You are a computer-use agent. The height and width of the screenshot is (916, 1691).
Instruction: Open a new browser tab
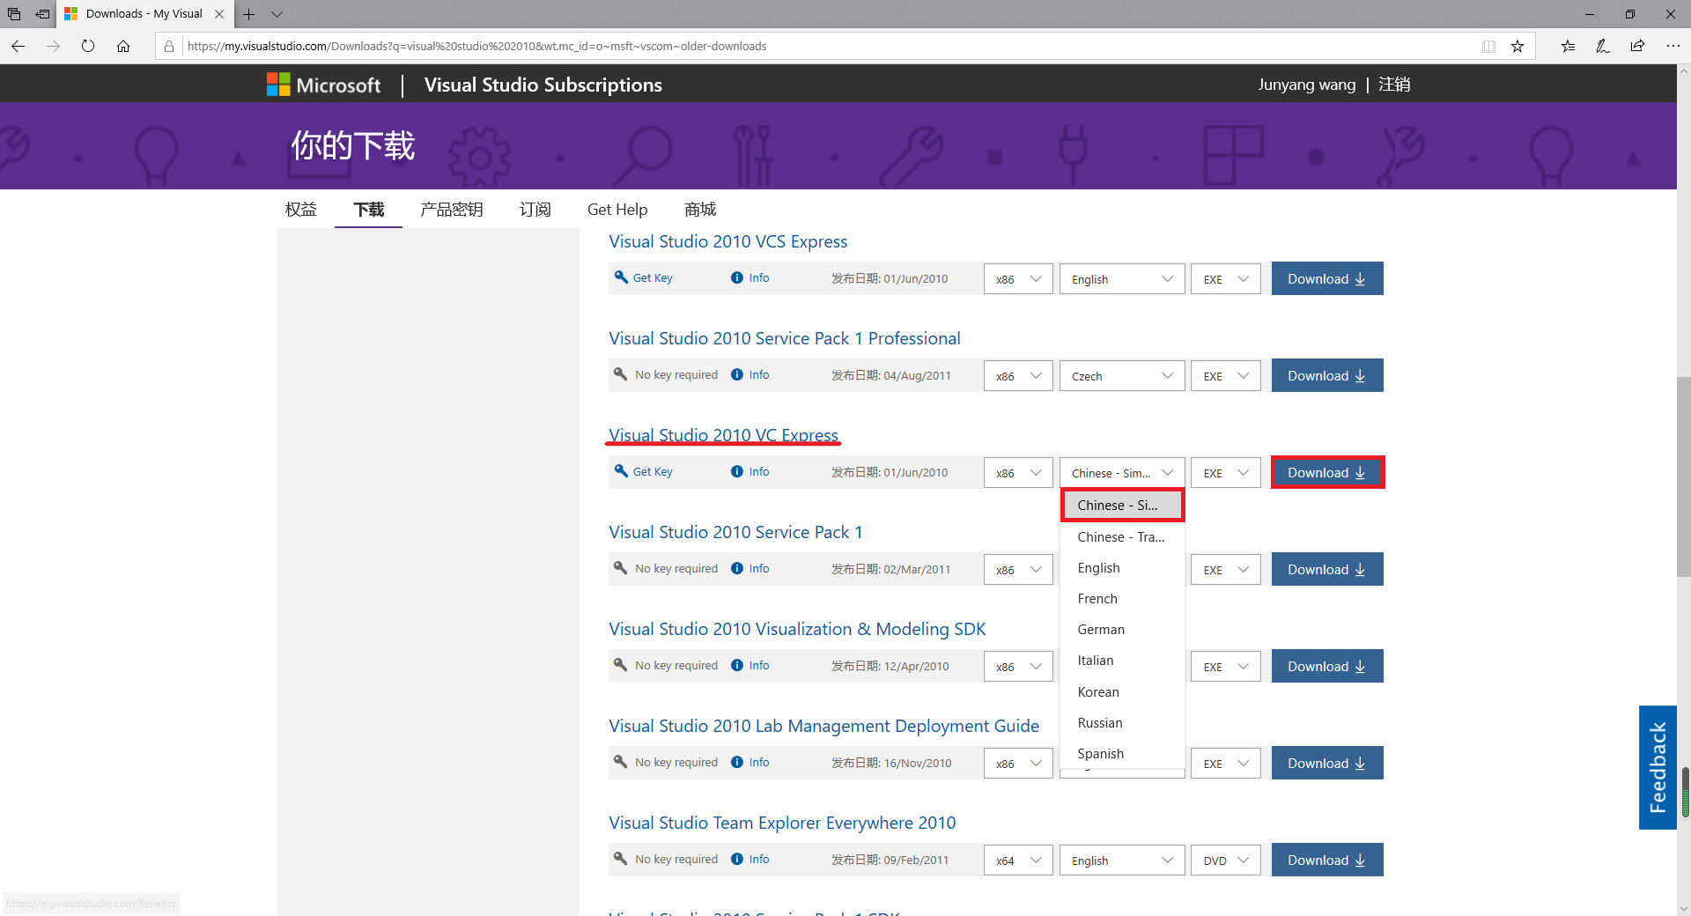pyautogui.click(x=249, y=14)
